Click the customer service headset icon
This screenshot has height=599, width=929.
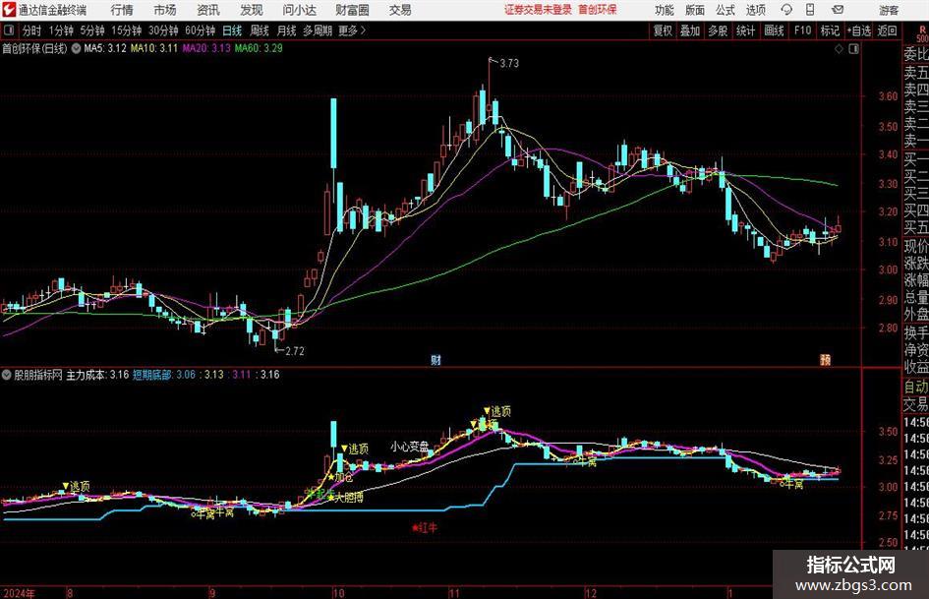[x=786, y=10]
